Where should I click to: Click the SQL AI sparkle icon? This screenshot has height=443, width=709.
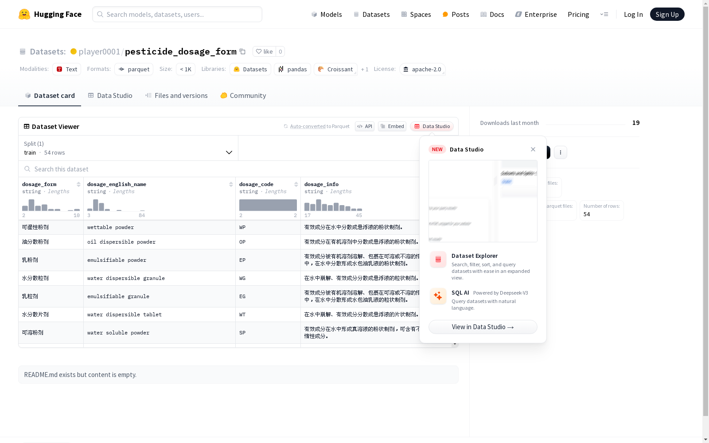(438, 296)
